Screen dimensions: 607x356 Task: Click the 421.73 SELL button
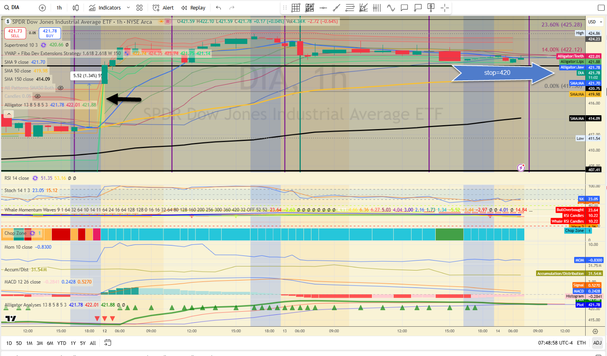click(15, 33)
